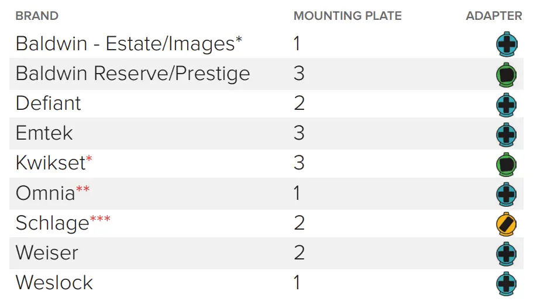544x305 pixels.
Task: Click the Kwikset brand name
Action: (51, 163)
